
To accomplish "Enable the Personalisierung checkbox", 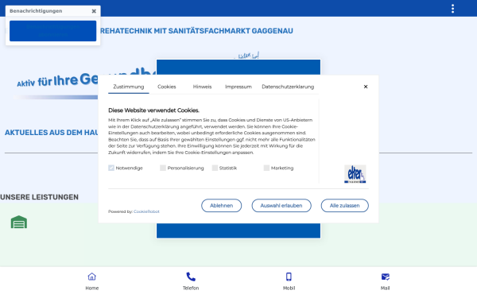I will [x=163, y=168].
